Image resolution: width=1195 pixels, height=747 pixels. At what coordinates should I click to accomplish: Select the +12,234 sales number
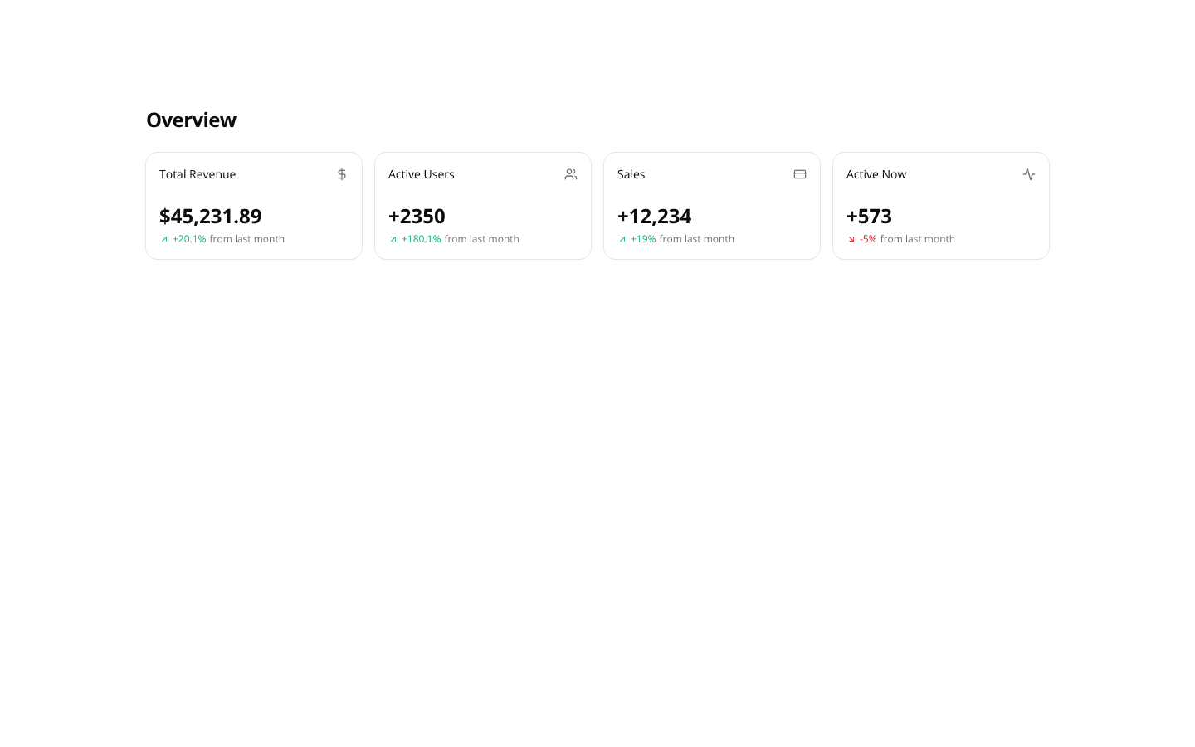pos(654,217)
